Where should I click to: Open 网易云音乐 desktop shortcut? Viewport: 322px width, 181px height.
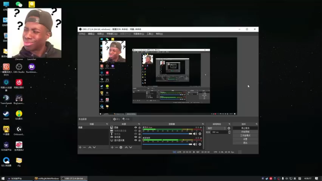coord(19,84)
